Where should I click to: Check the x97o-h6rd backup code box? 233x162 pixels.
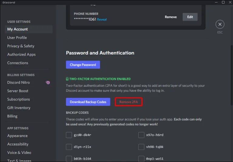pyautogui.click(x=141, y=135)
